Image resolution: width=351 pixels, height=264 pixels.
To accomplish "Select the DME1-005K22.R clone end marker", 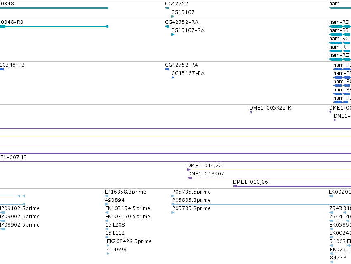I will 250,112.
